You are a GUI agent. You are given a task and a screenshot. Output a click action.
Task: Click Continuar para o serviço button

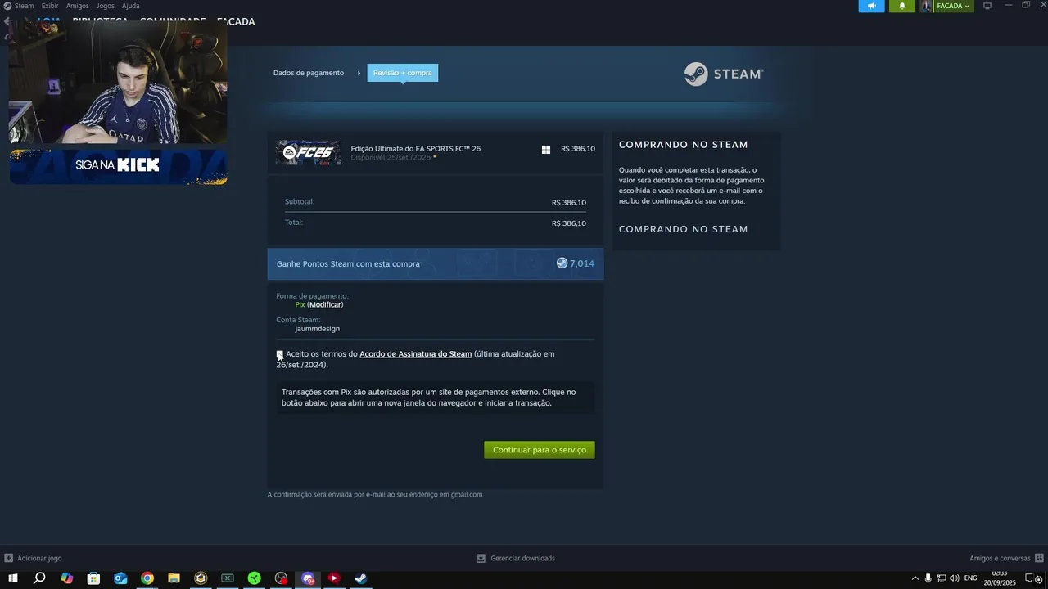(540, 450)
